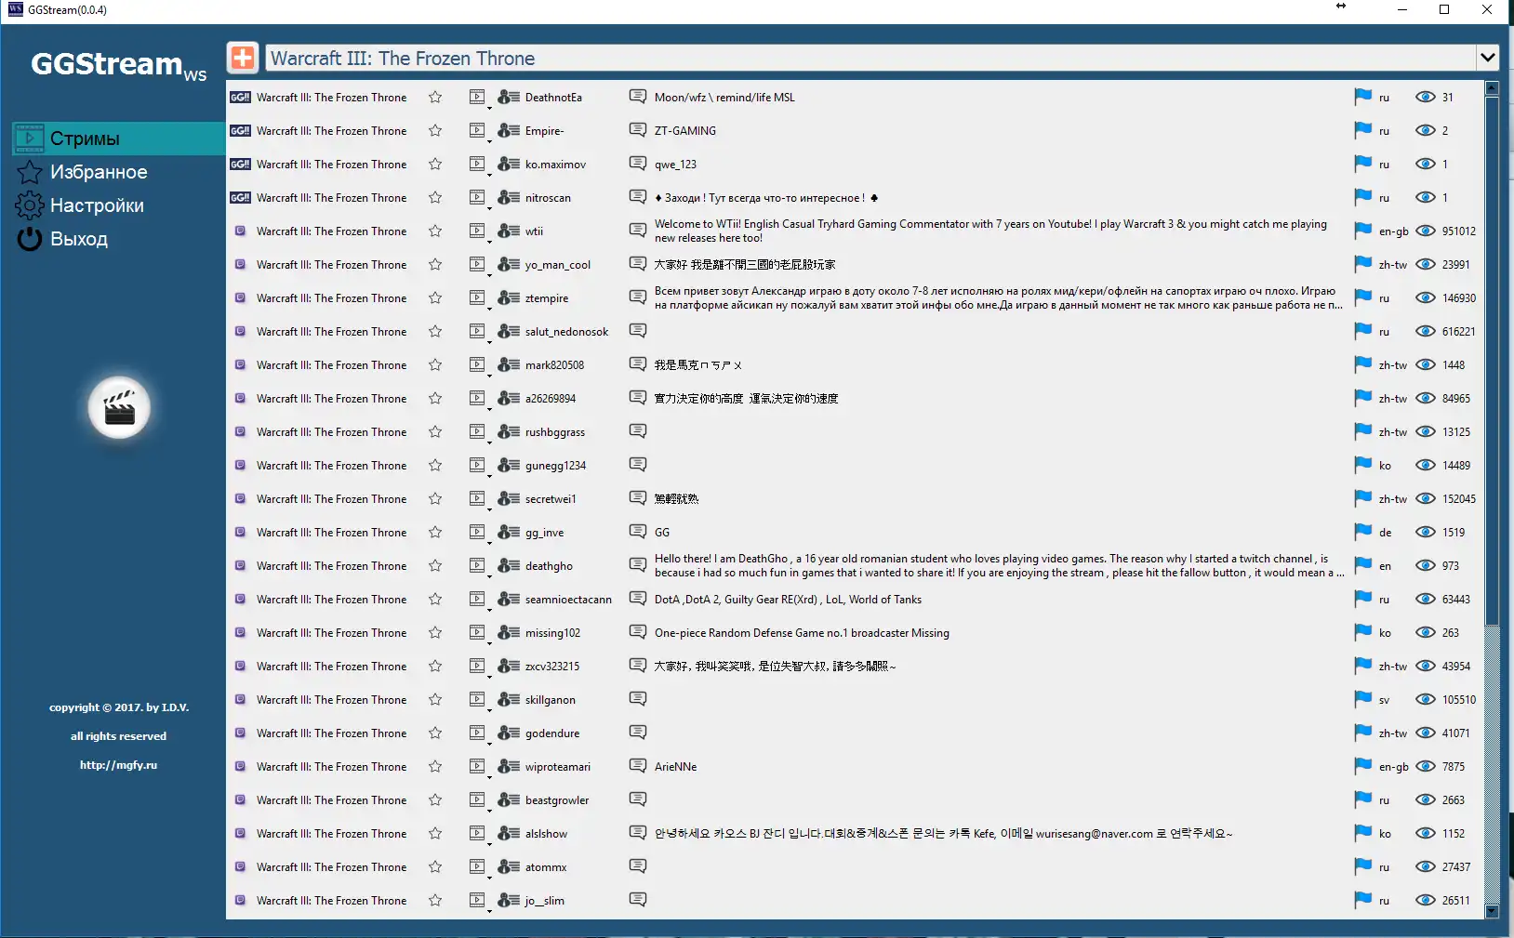1514x938 pixels.
Task: Click the GG platform icon in nitroscan's row
Action: coord(240,197)
